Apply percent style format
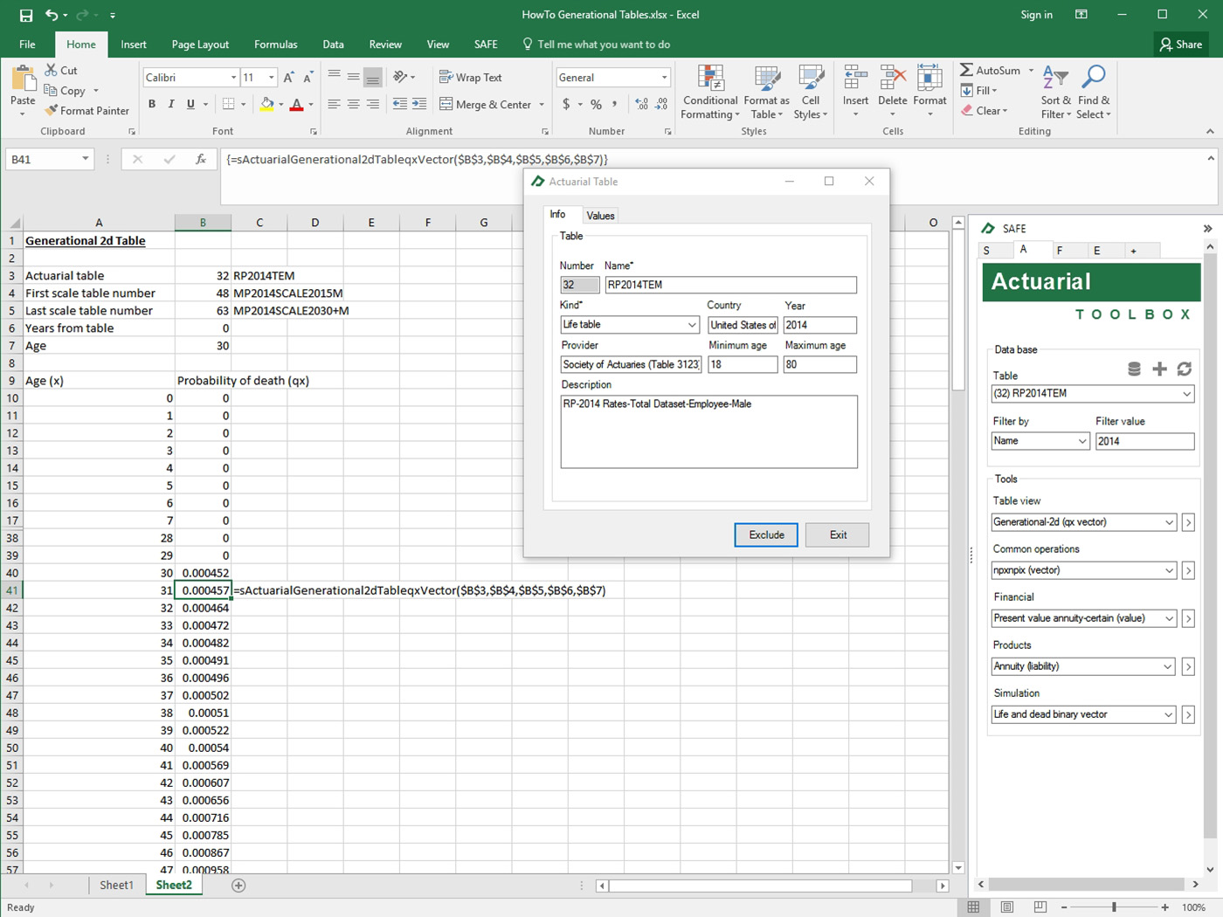The image size is (1223, 917). (x=596, y=104)
